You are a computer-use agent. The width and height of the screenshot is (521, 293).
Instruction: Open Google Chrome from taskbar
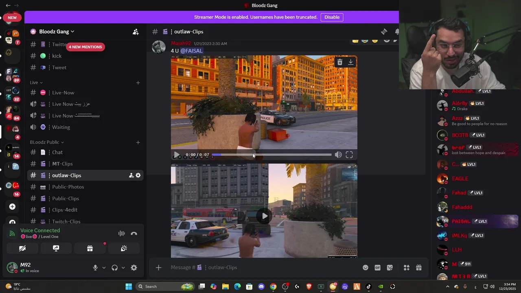coord(273,286)
